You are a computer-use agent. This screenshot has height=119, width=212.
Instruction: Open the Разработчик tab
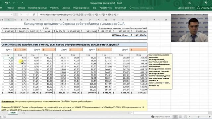tap(106, 8)
